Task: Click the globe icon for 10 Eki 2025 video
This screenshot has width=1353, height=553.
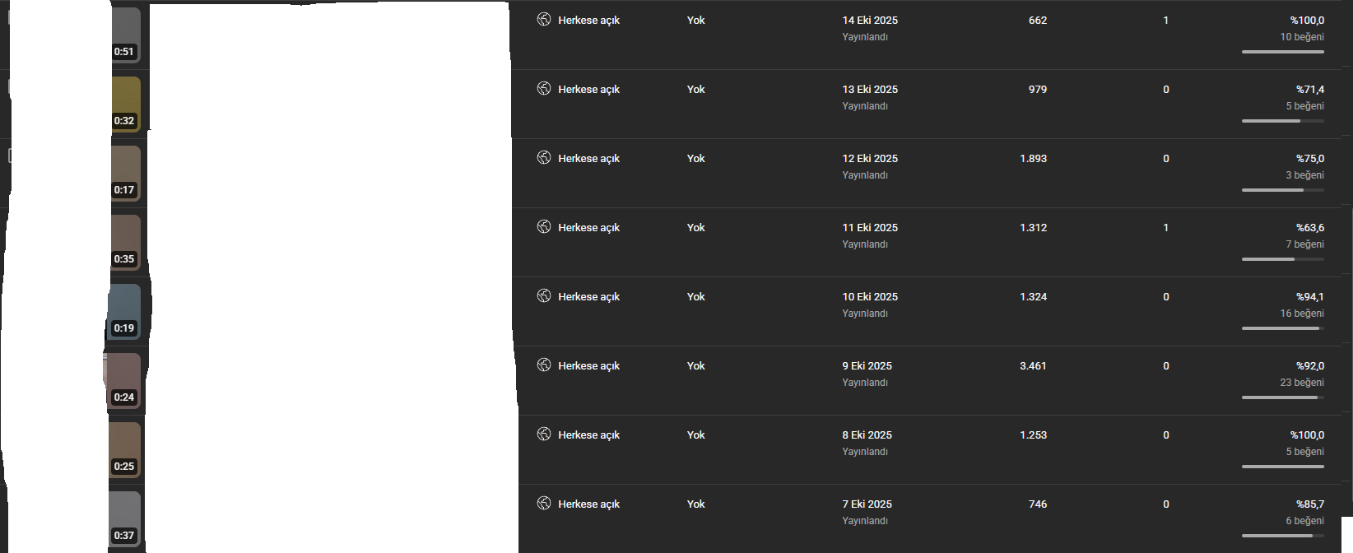Action: pyautogui.click(x=544, y=295)
